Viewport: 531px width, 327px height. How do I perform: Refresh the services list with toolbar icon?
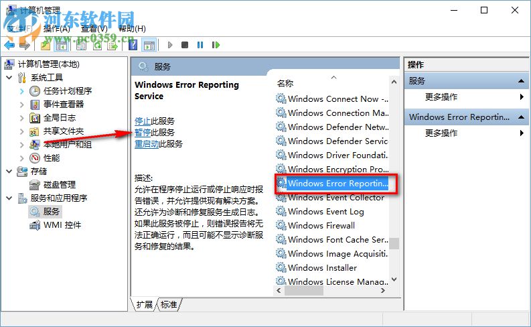tap(97, 45)
